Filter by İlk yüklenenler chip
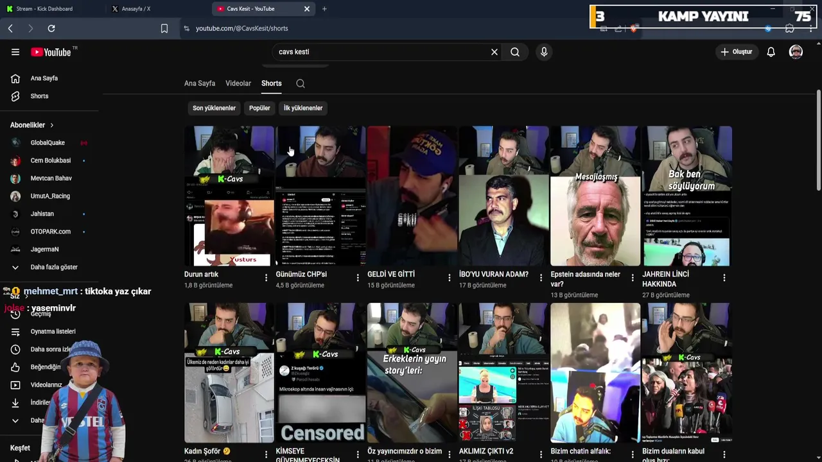822x462 pixels. click(303, 108)
